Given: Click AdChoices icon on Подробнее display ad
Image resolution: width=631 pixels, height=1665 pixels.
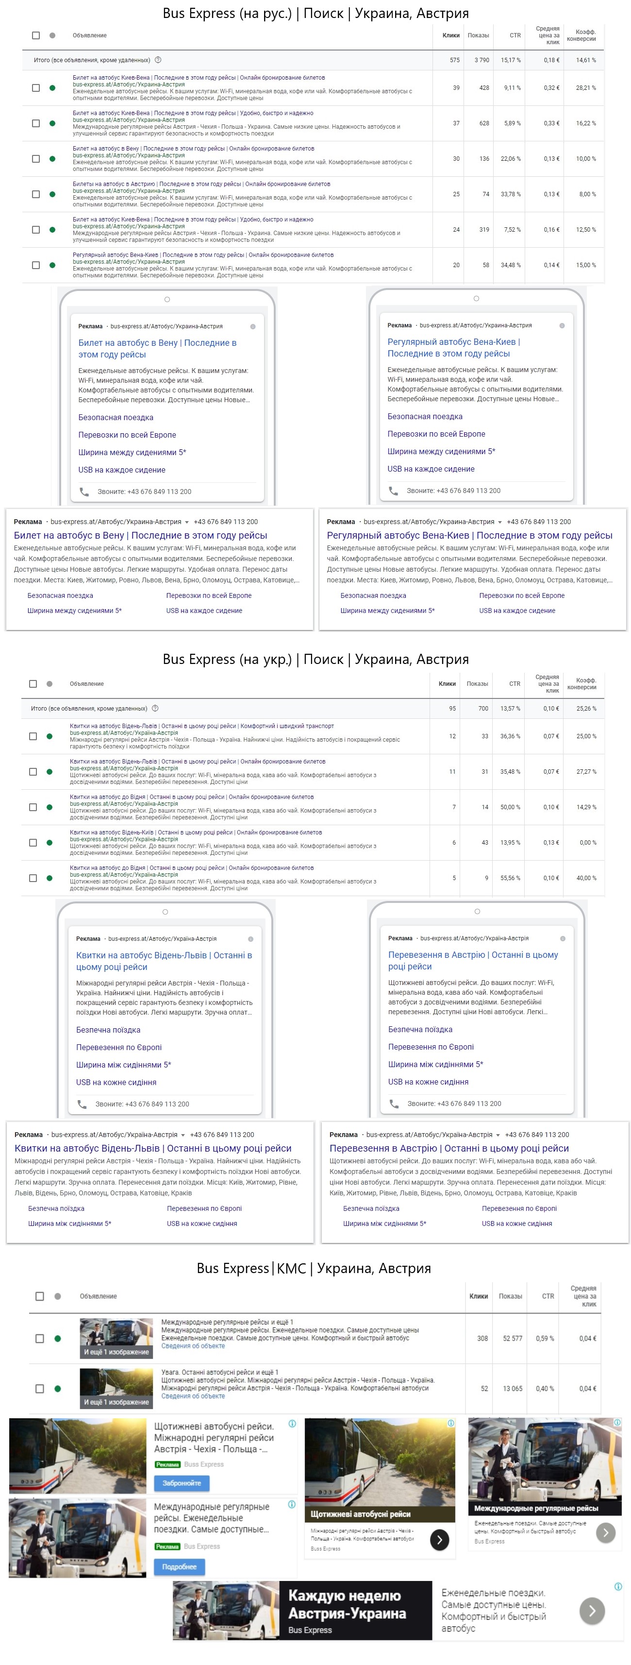Looking at the screenshot, I should tap(292, 1504).
